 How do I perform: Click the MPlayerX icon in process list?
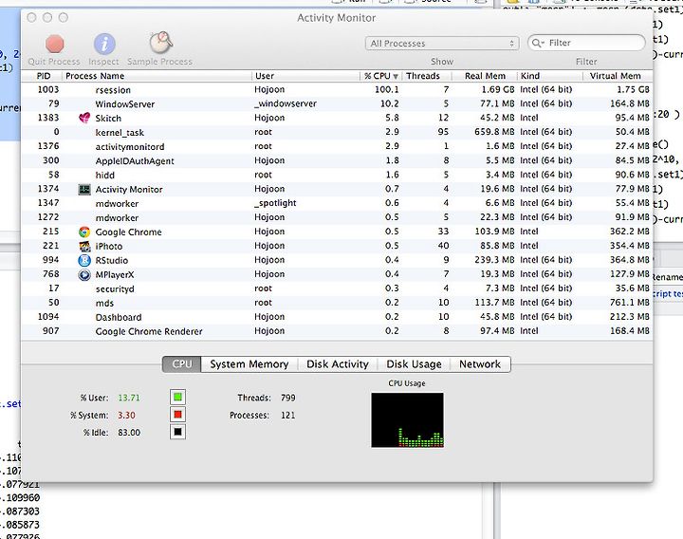[84, 275]
